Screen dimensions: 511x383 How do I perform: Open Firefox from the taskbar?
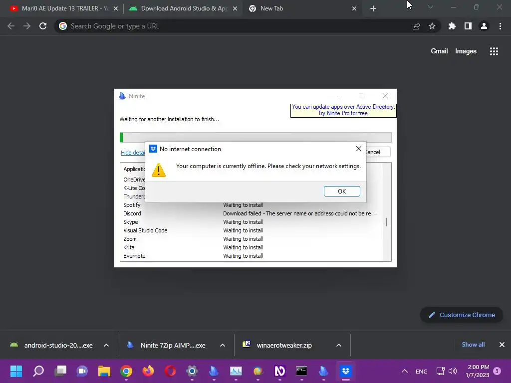148,371
